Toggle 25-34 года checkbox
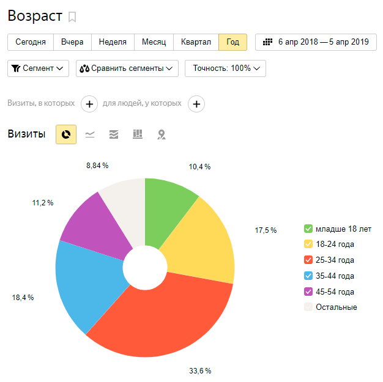Viewport: 383px width, 382px height. click(x=308, y=260)
